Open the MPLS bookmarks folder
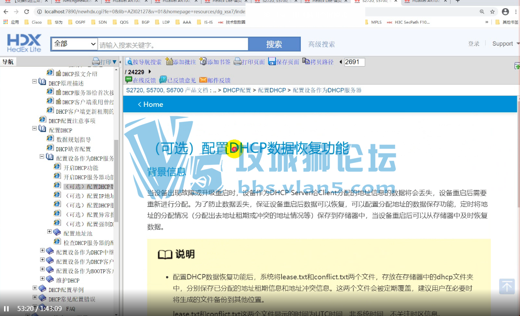The image size is (520, 316). (x=373, y=22)
